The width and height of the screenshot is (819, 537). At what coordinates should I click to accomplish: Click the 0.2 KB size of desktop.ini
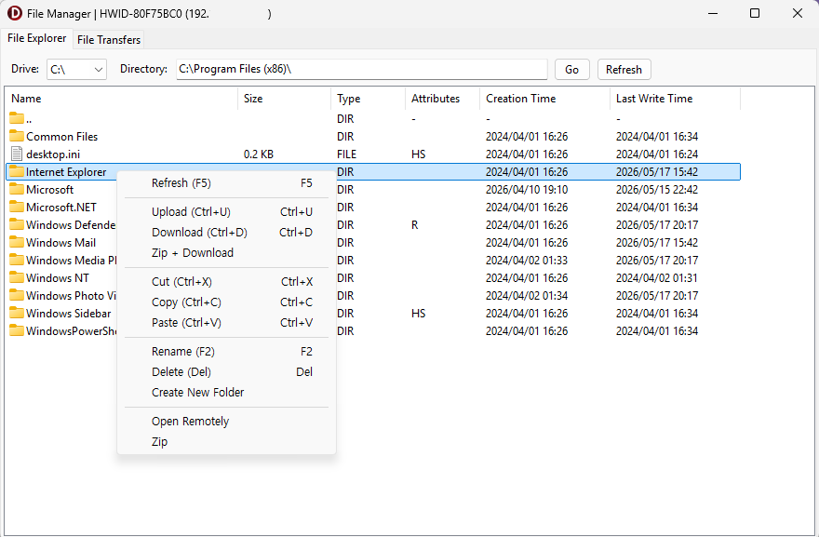259,154
